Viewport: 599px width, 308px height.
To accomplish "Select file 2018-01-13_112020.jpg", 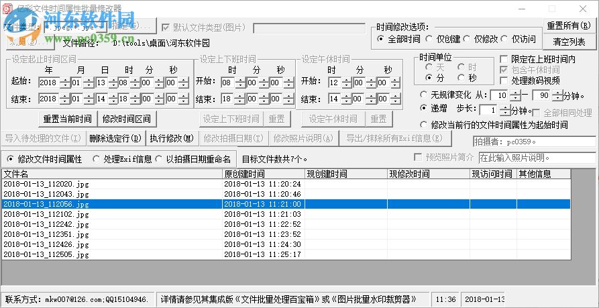I will [112, 184].
